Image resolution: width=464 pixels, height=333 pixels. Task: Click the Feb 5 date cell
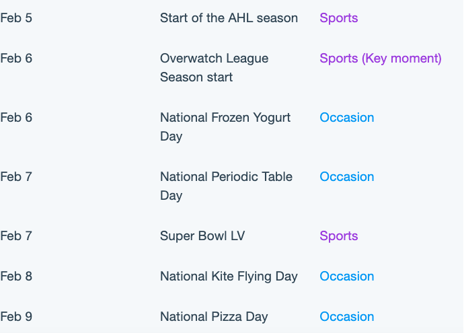pyautogui.click(x=16, y=18)
